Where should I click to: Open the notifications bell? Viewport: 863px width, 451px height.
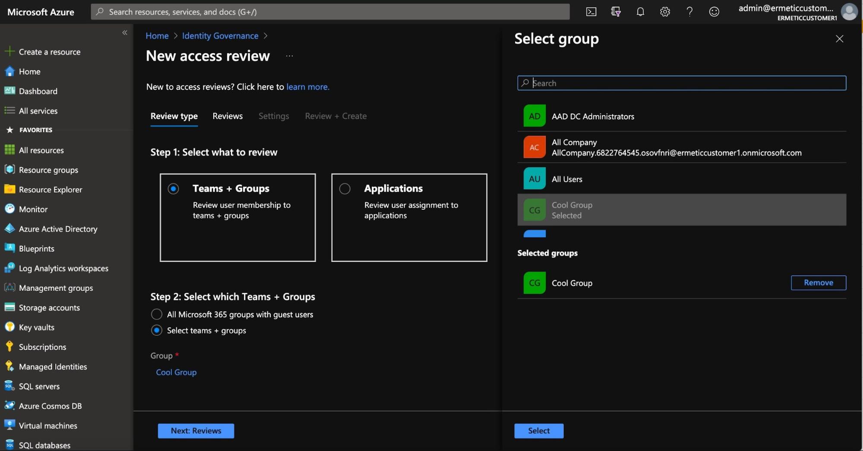pyautogui.click(x=640, y=12)
